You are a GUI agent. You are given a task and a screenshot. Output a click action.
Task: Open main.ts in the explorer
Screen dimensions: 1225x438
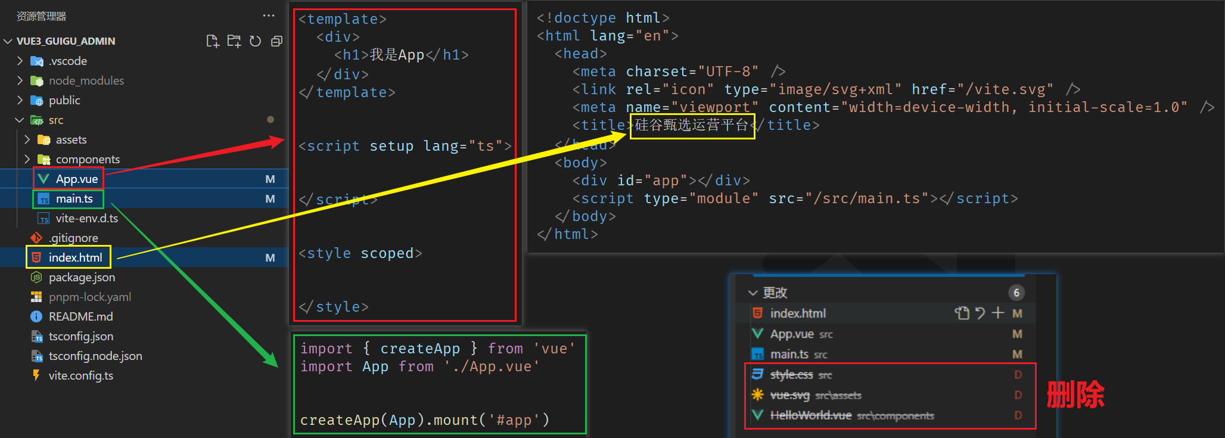(x=74, y=198)
